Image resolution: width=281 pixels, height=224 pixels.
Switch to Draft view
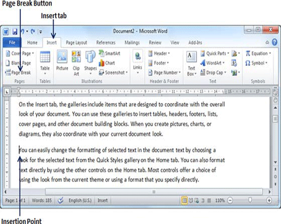[209, 200]
